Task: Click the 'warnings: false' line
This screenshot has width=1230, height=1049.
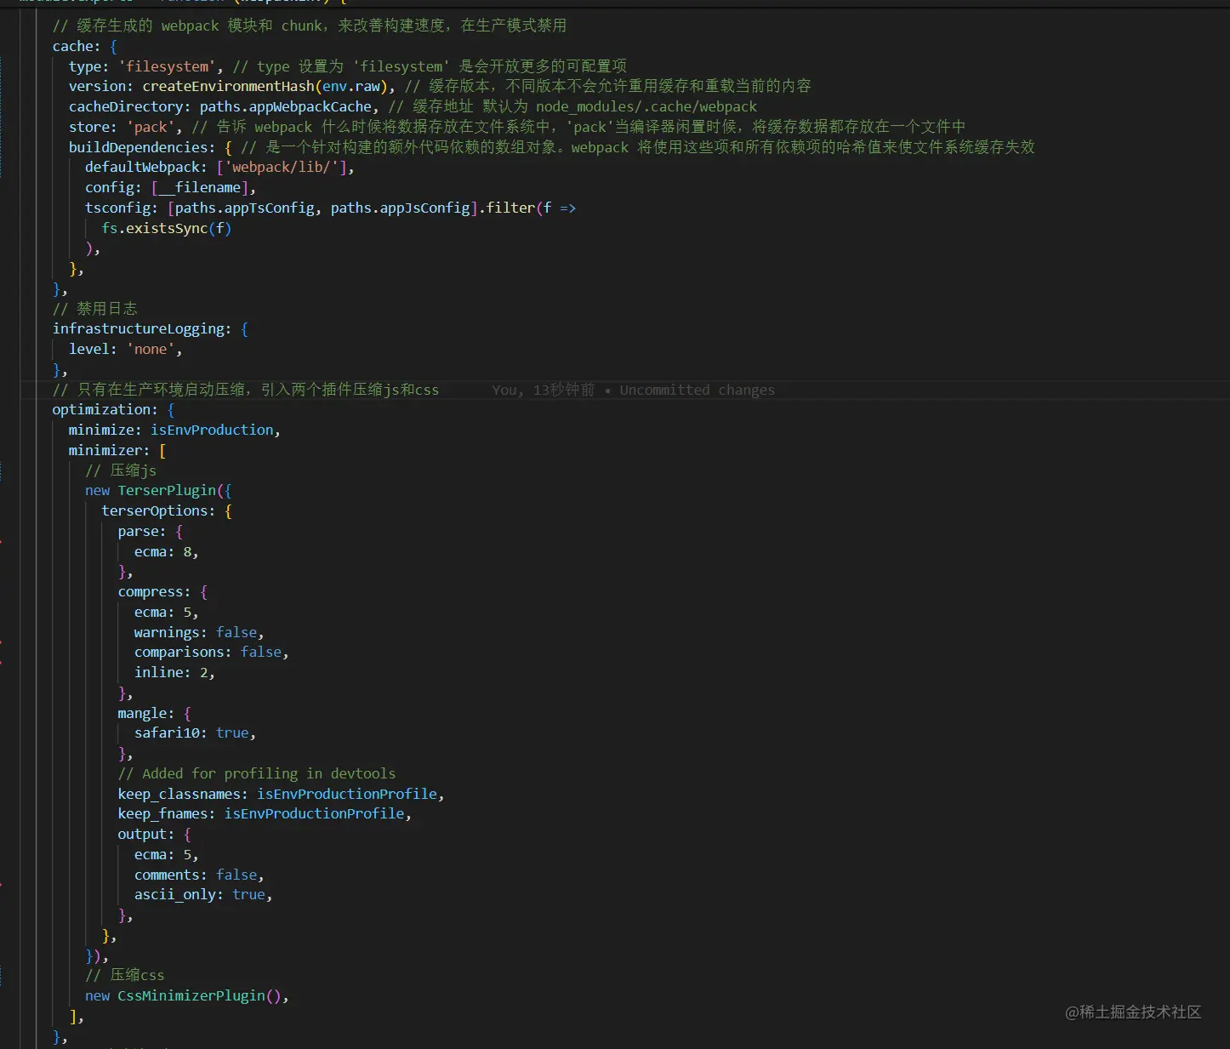Action: pos(199,632)
